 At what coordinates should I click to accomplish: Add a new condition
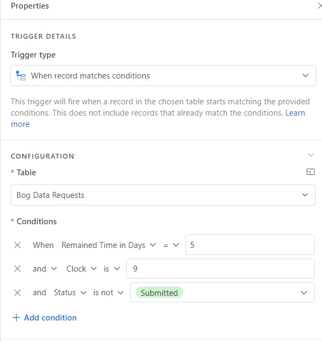click(45, 318)
